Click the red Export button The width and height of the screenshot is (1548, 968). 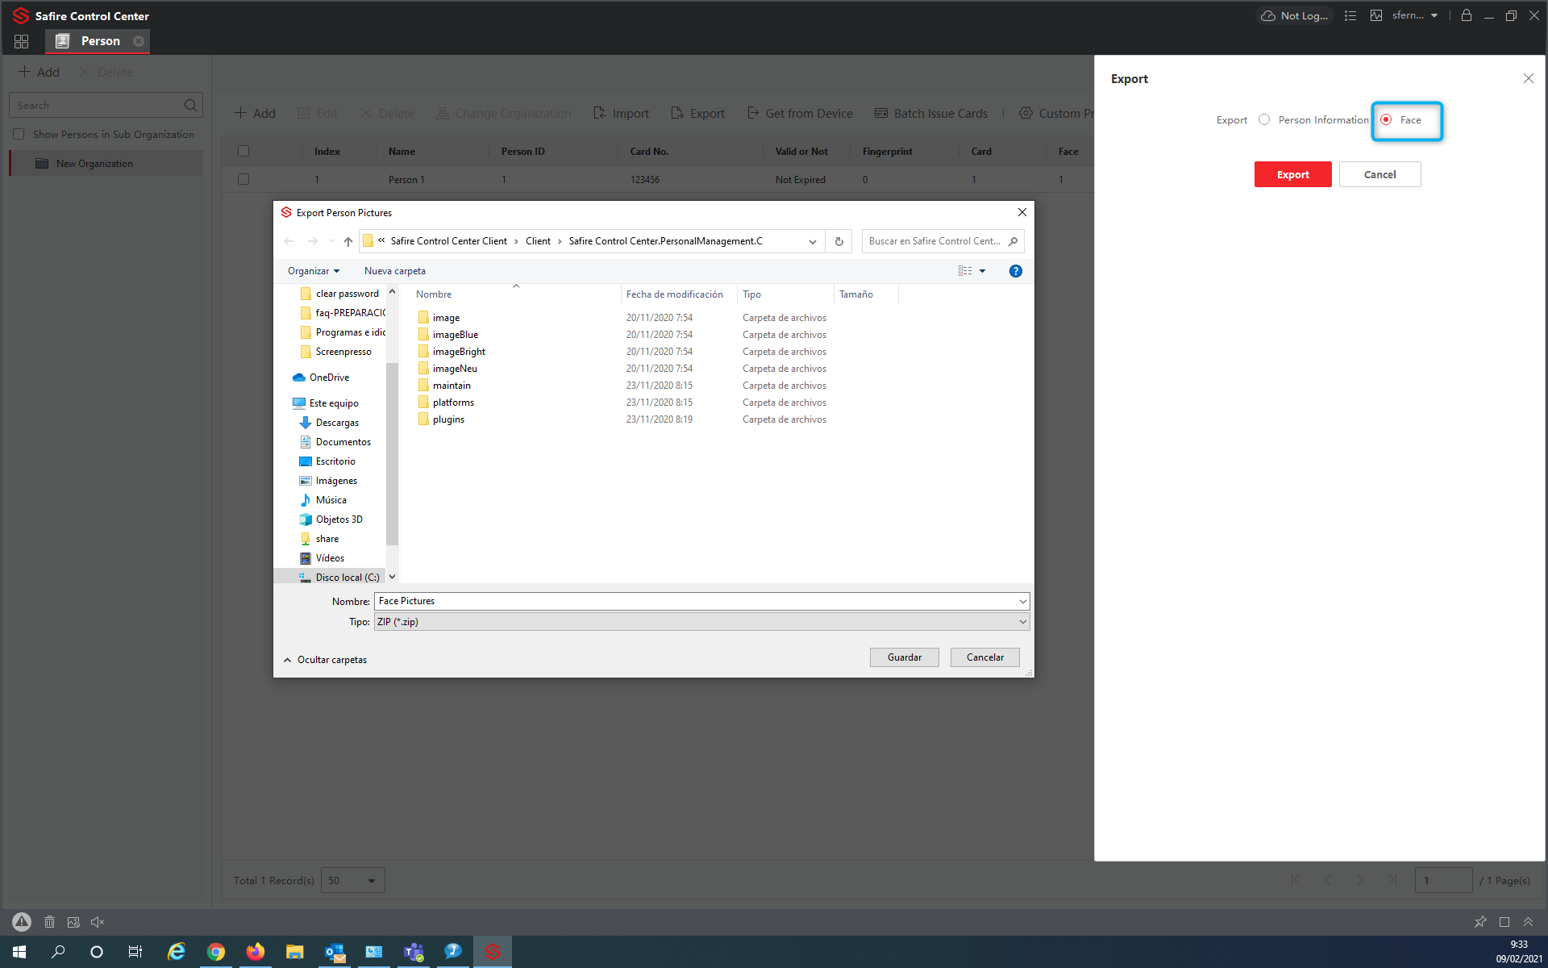(x=1292, y=174)
